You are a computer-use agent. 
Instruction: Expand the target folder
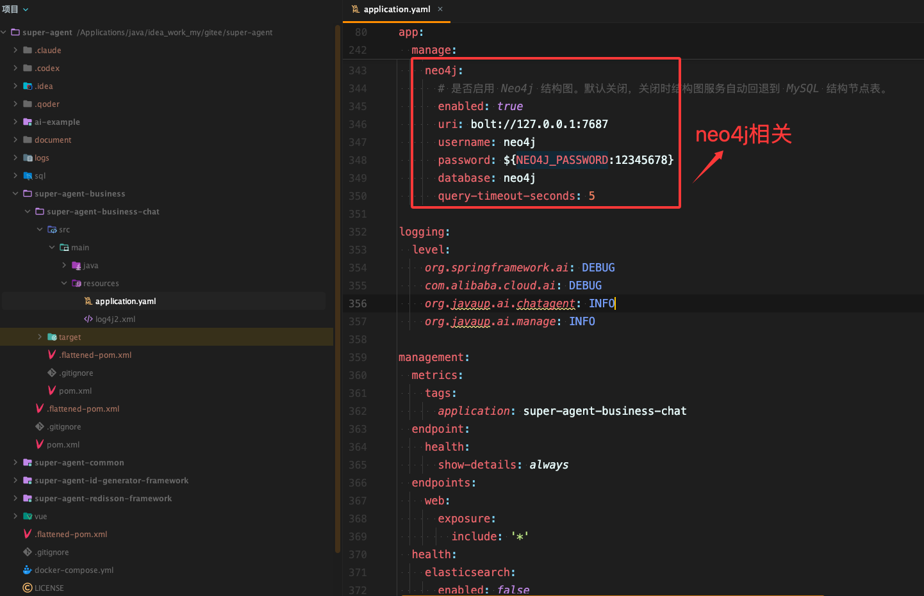coord(40,337)
